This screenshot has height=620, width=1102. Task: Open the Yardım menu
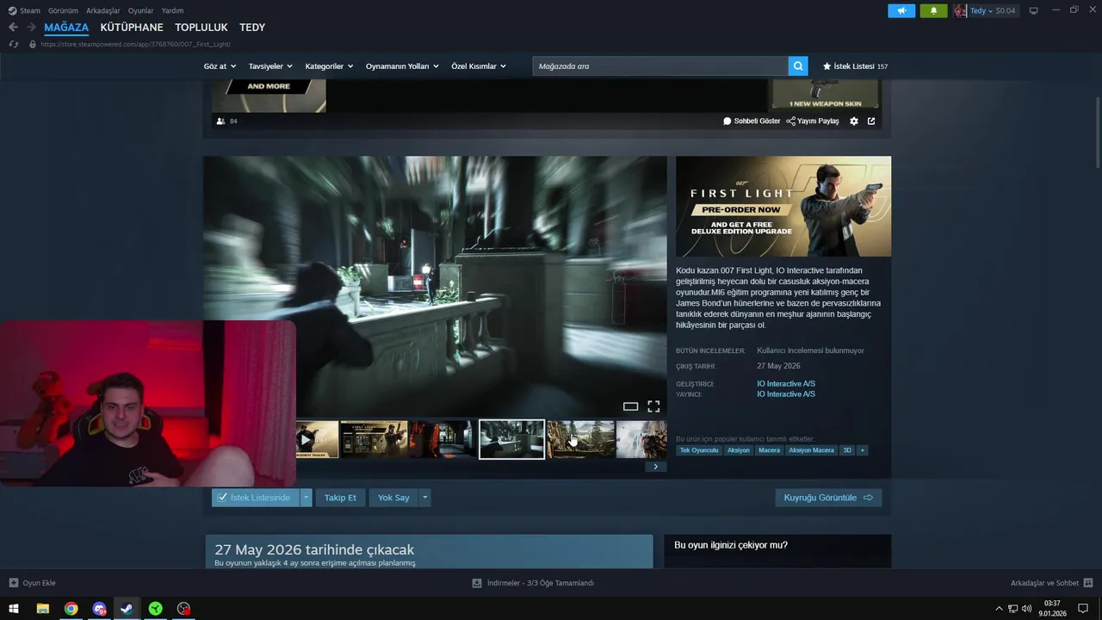172,11
